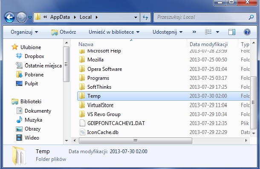Click Otwórz toolbar button
Viewport: 260px width, 169px height.
[64, 32]
